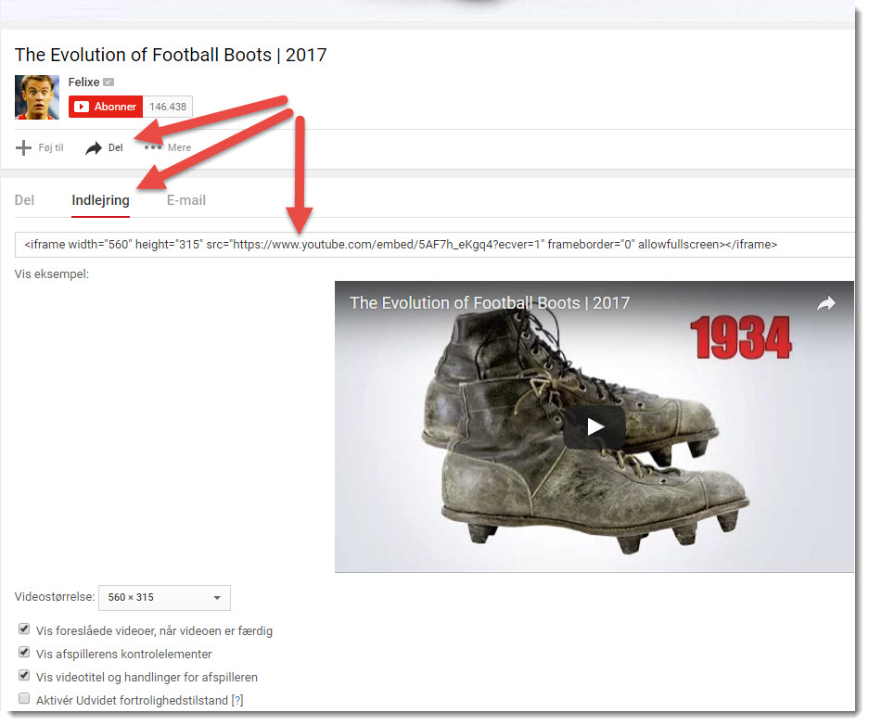The image size is (869, 725).
Task: Select the Indlejring tab
Action: [x=100, y=200]
